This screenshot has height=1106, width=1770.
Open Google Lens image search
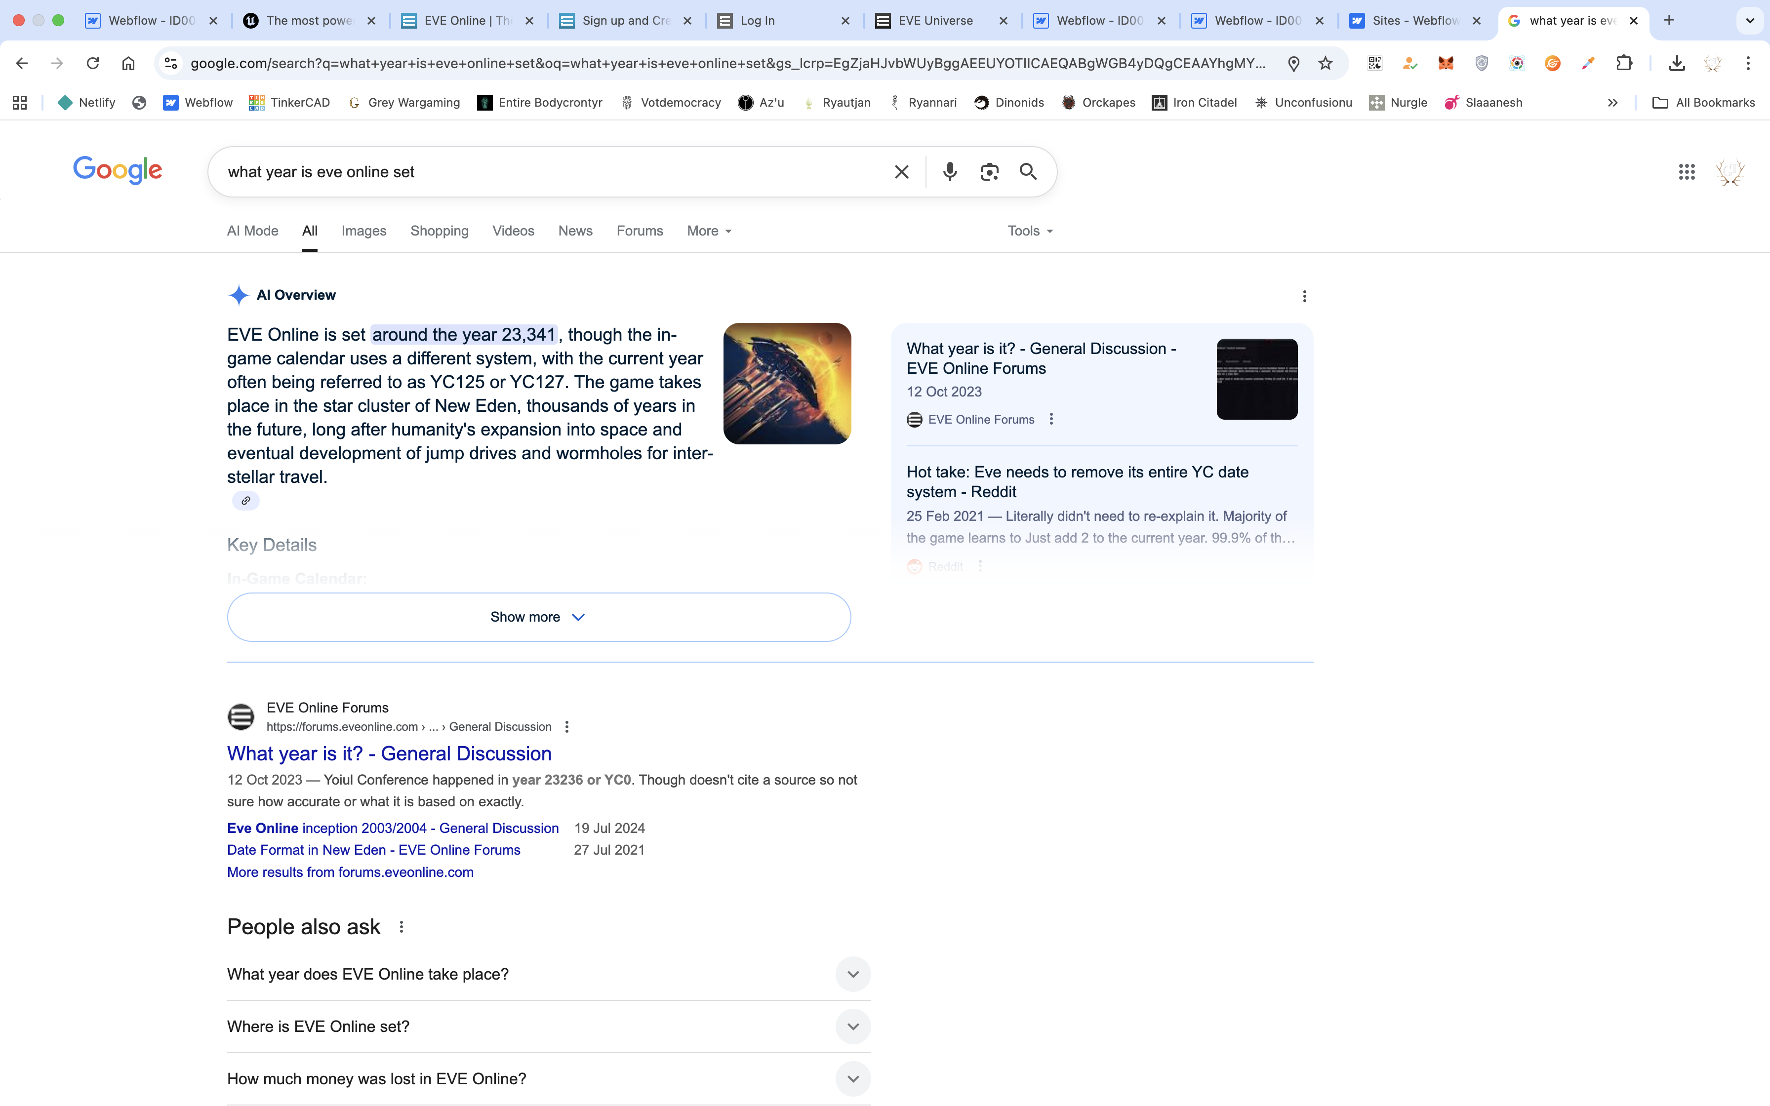click(989, 172)
